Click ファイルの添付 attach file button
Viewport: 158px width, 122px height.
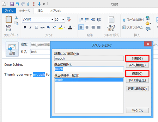133,20
